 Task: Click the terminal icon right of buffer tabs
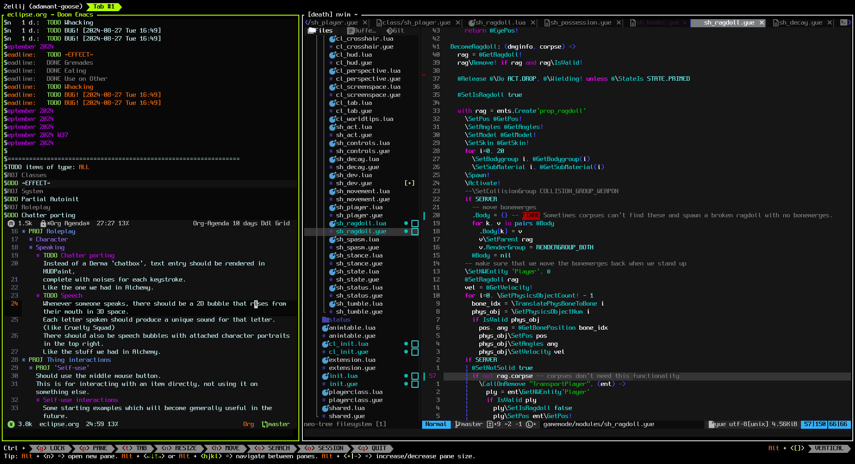pos(843,23)
